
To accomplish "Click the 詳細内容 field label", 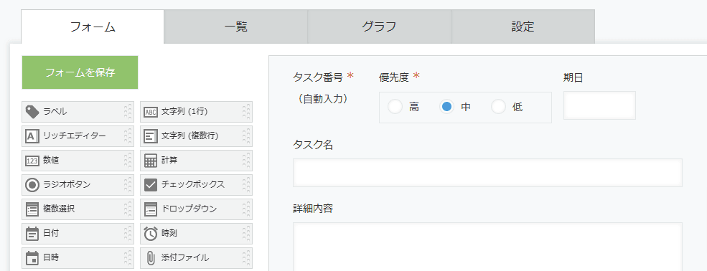I will click(313, 209).
